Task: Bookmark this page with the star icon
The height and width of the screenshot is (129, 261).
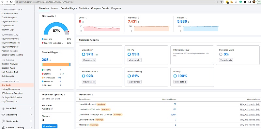Action: click(x=222, y=2)
